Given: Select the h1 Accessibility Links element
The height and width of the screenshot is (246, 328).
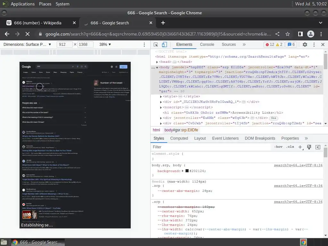Looking at the screenshot, I should tap(223, 112).
